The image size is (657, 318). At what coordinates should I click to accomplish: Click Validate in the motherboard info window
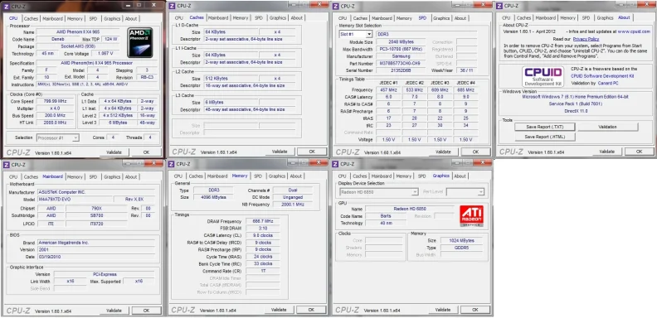point(114,311)
